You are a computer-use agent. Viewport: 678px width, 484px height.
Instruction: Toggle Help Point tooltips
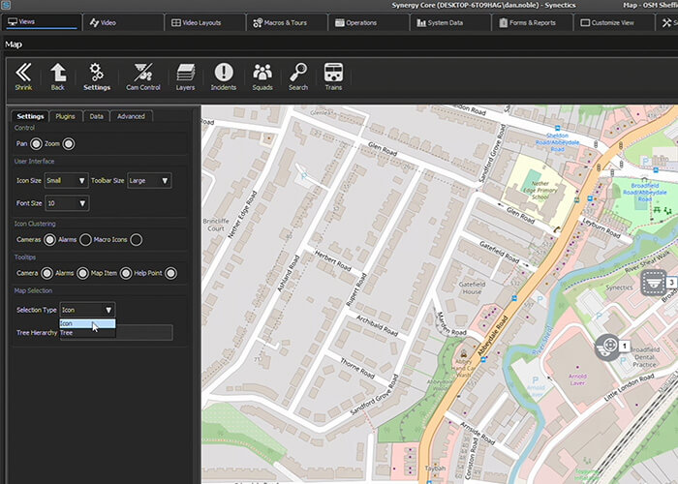tap(170, 273)
